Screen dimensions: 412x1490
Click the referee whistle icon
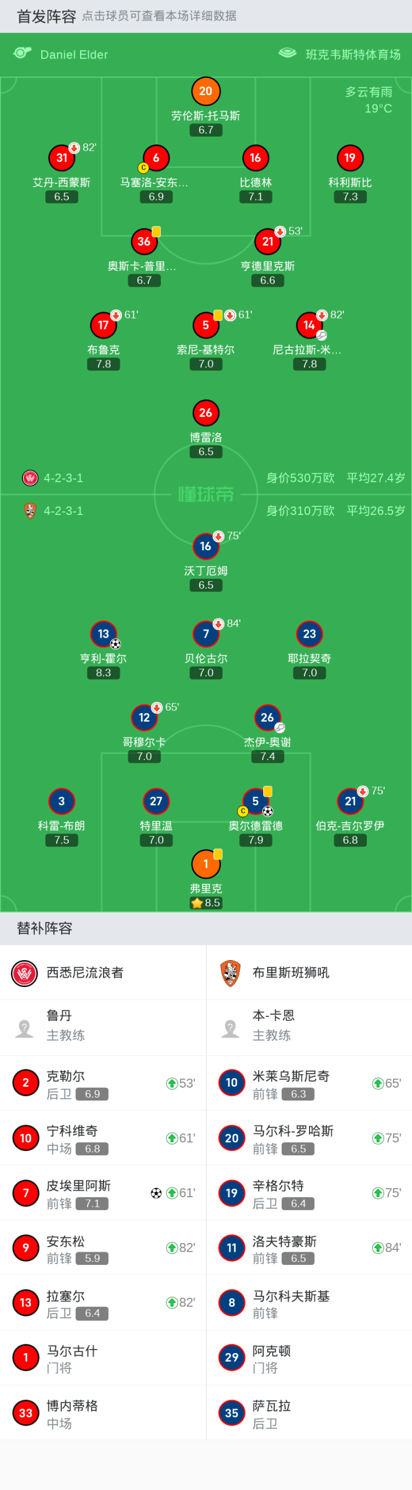tap(22, 54)
